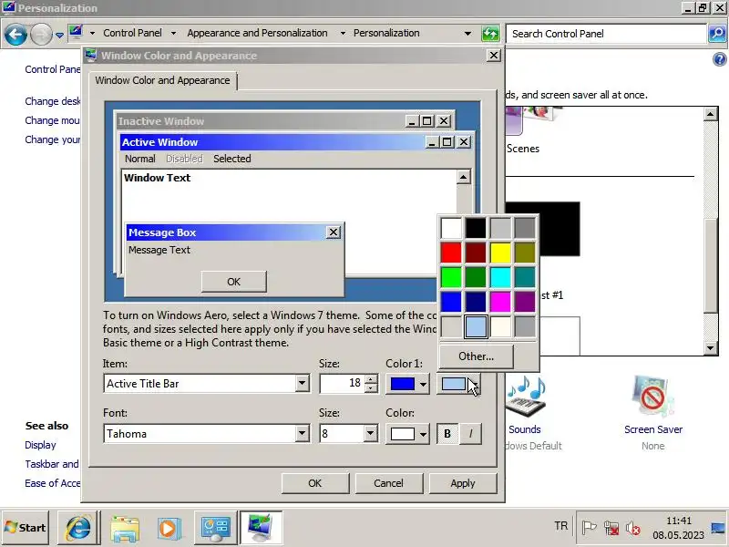Click the Screen Saver link text
Viewport: 729px width, 547px height.
point(653,429)
